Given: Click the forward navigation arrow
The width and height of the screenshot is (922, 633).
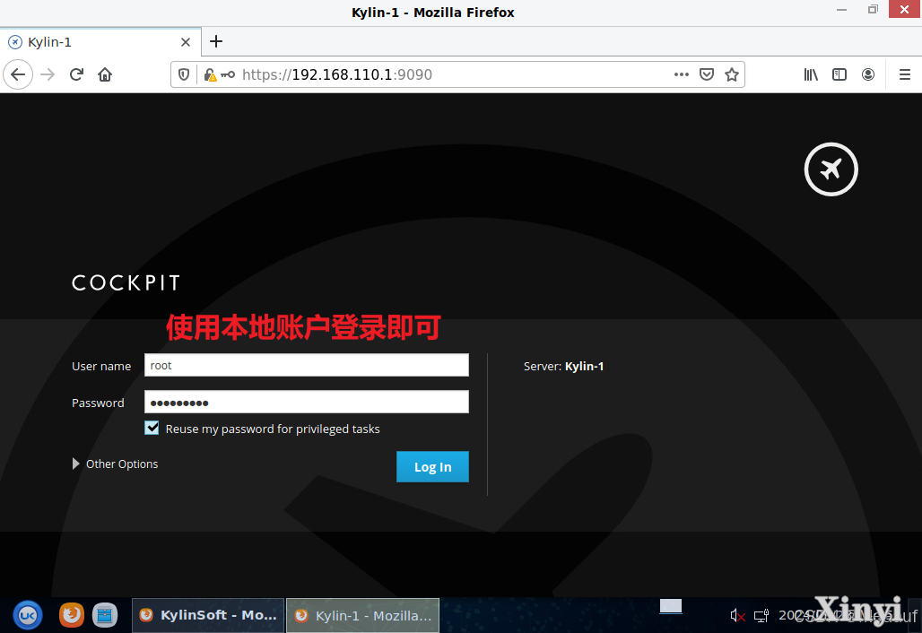Looking at the screenshot, I should 48,74.
